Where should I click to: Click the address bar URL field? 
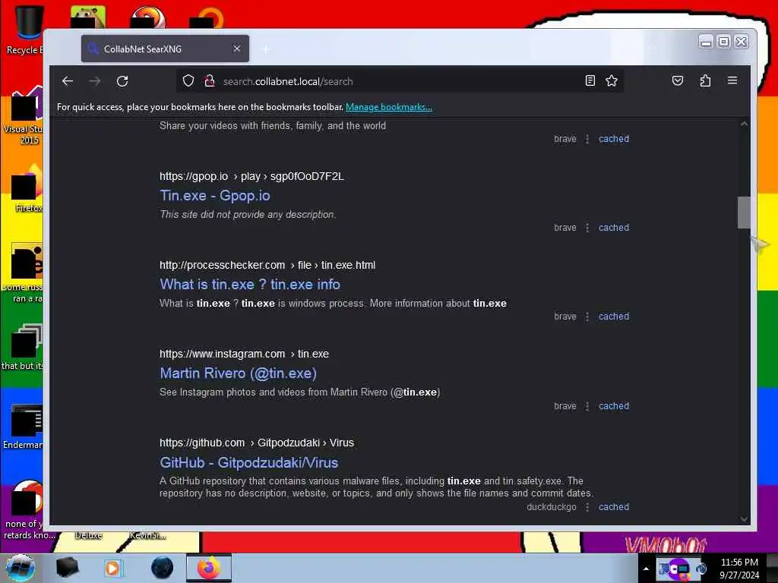click(x=400, y=81)
